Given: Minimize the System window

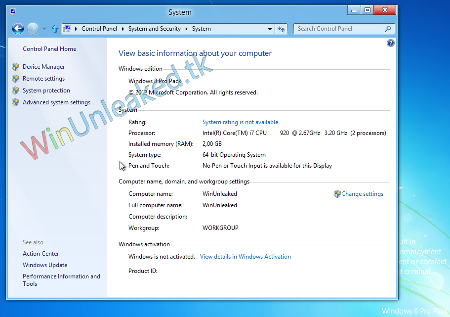Looking at the screenshot, I should 354,10.
